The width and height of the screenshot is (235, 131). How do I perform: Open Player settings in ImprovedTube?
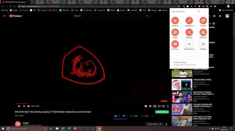click(x=175, y=32)
